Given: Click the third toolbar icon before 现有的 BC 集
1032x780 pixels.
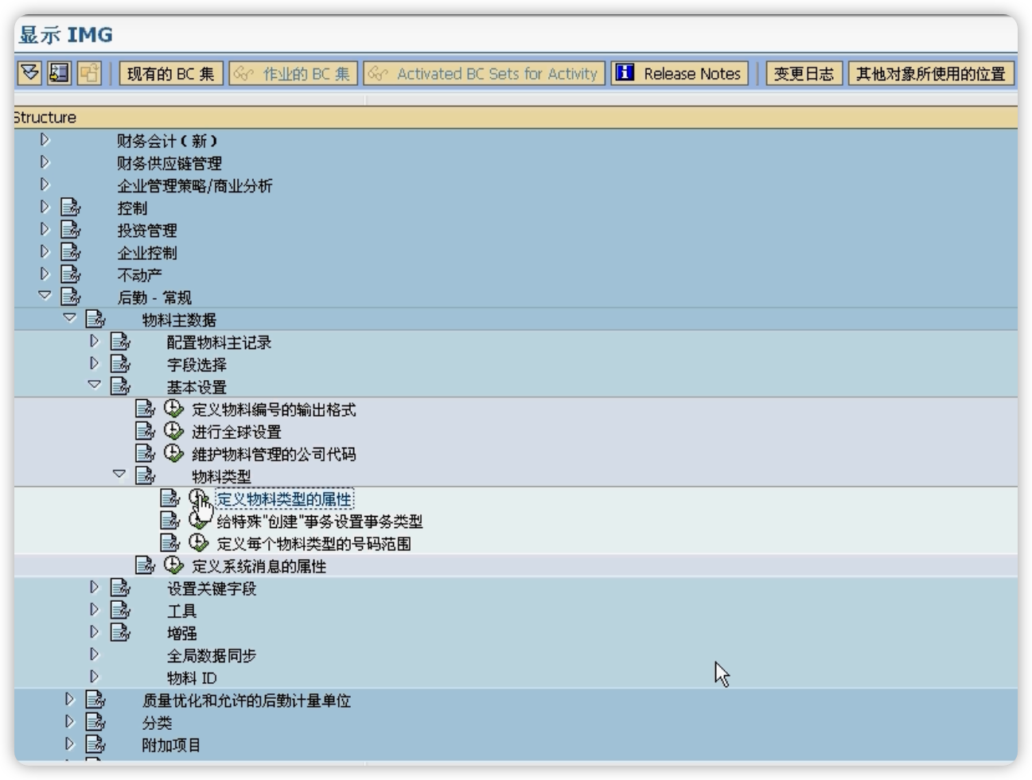Looking at the screenshot, I should 88,73.
